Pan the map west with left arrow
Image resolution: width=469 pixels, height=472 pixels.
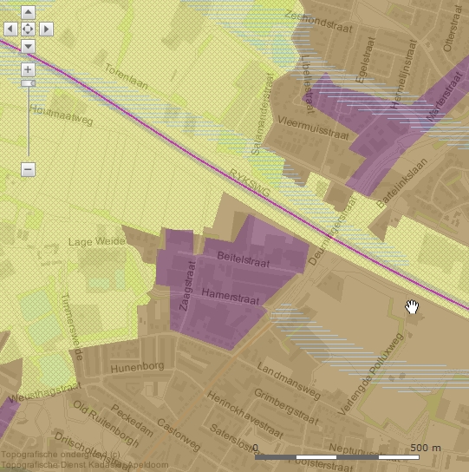click(10, 29)
